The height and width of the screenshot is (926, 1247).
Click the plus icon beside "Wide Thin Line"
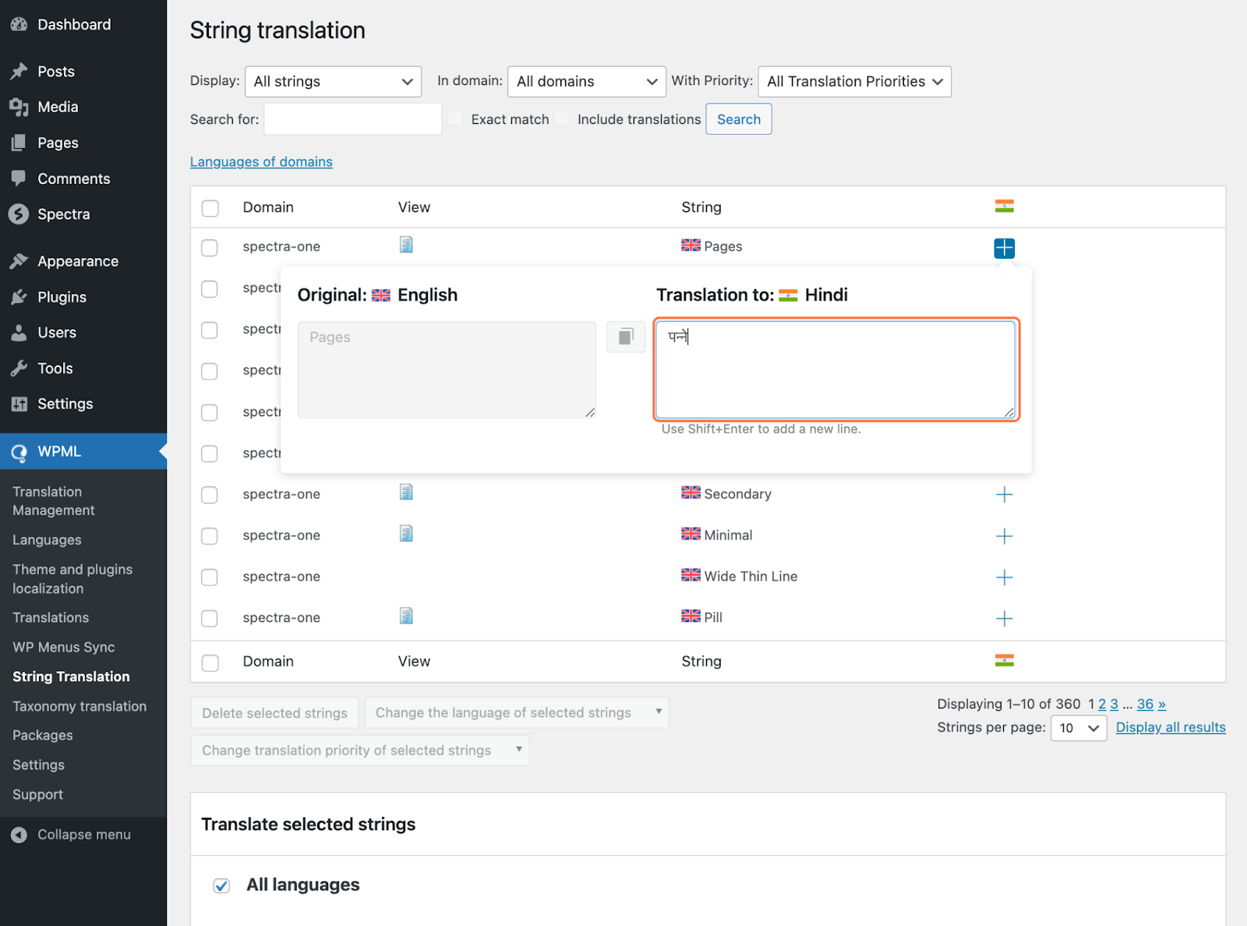[x=1005, y=577]
